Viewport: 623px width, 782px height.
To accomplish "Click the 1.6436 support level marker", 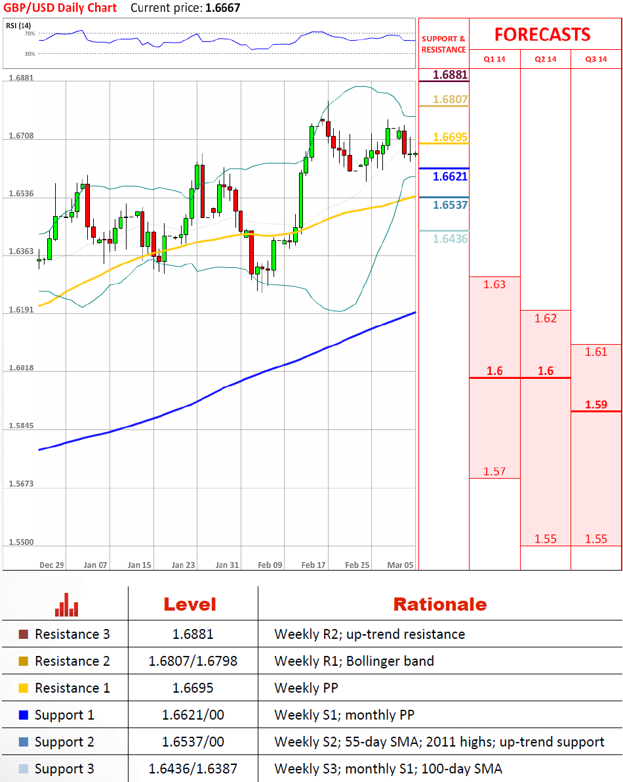I will click(450, 239).
